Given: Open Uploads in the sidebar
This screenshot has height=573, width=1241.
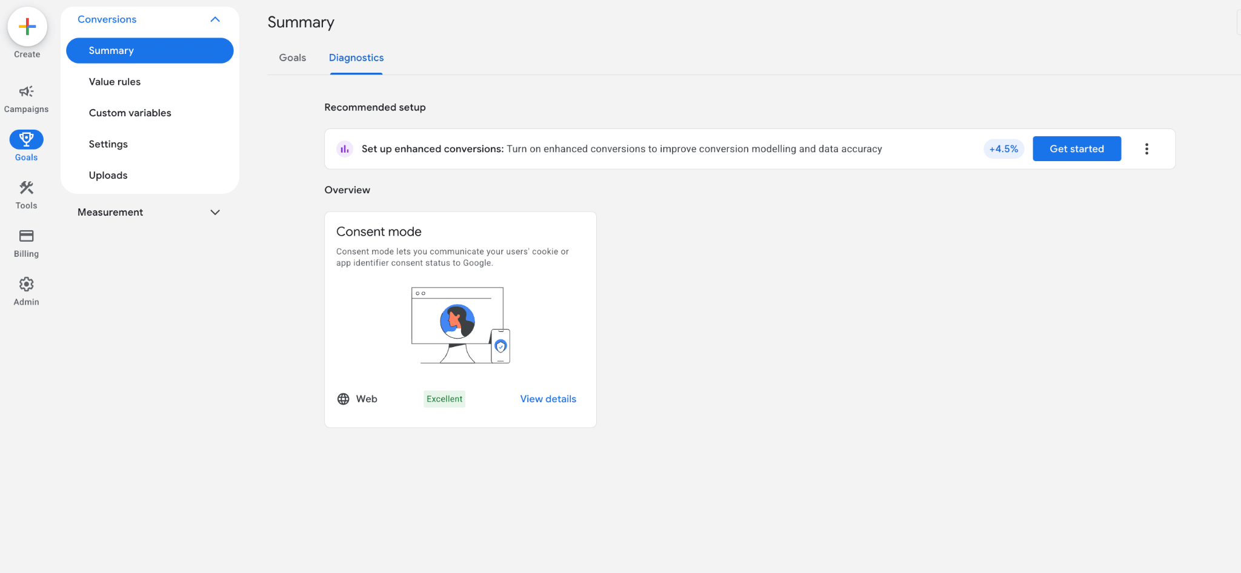Looking at the screenshot, I should [108, 175].
